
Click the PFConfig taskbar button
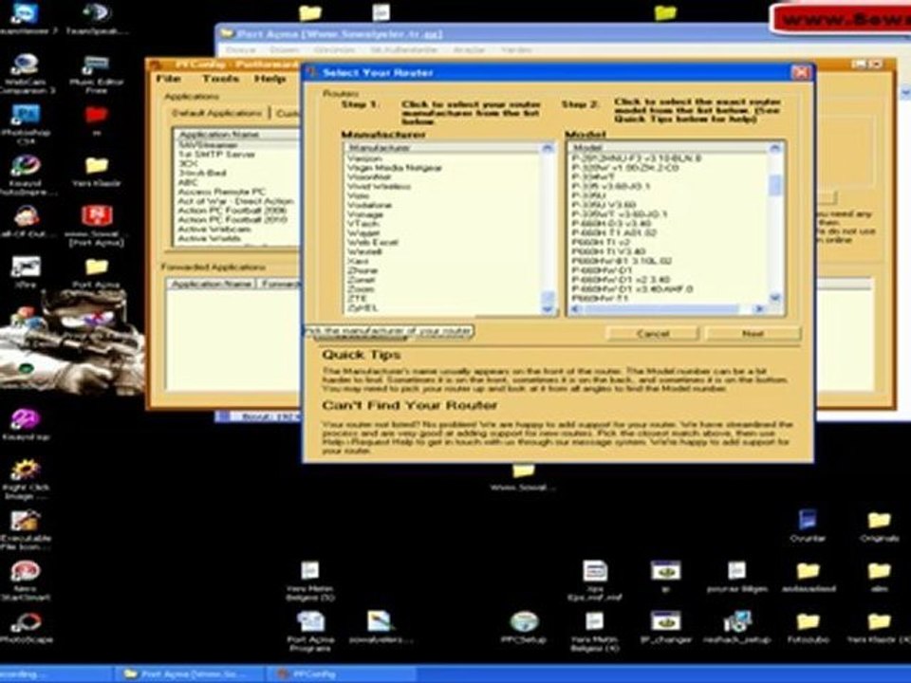click(x=340, y=674)
